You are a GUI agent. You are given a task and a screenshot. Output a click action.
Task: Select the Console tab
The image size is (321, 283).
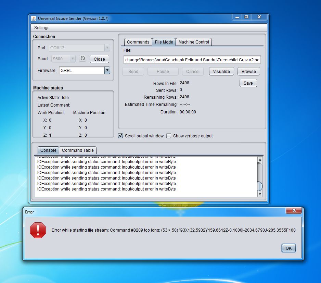pyautogui.click(x=48, y=150)
